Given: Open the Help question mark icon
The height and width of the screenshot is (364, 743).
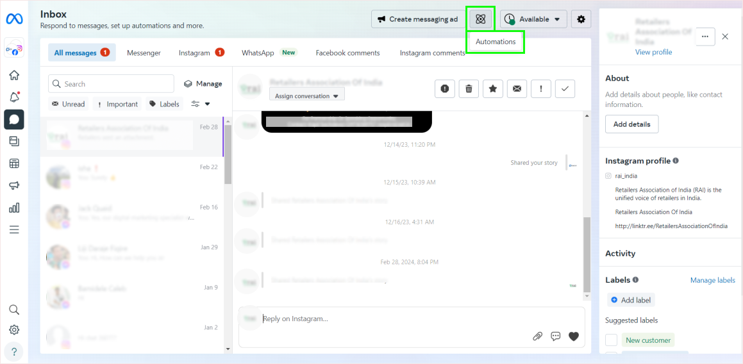Looking at the screenshot, I should tap(14, 352).
